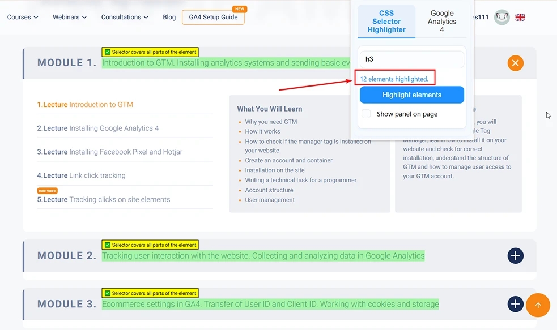Viewport: 557px width, 330px height.
Task: Click the 'How it works' bullet
Action: [262, 131]
